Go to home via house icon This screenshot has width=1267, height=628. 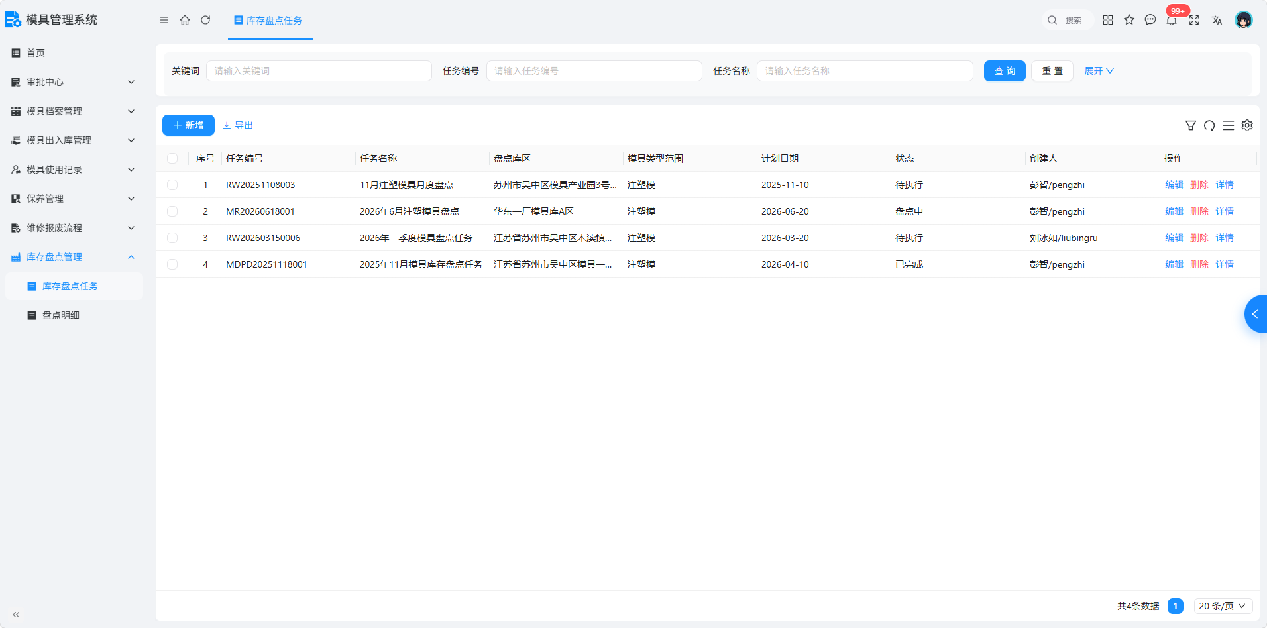185,20
